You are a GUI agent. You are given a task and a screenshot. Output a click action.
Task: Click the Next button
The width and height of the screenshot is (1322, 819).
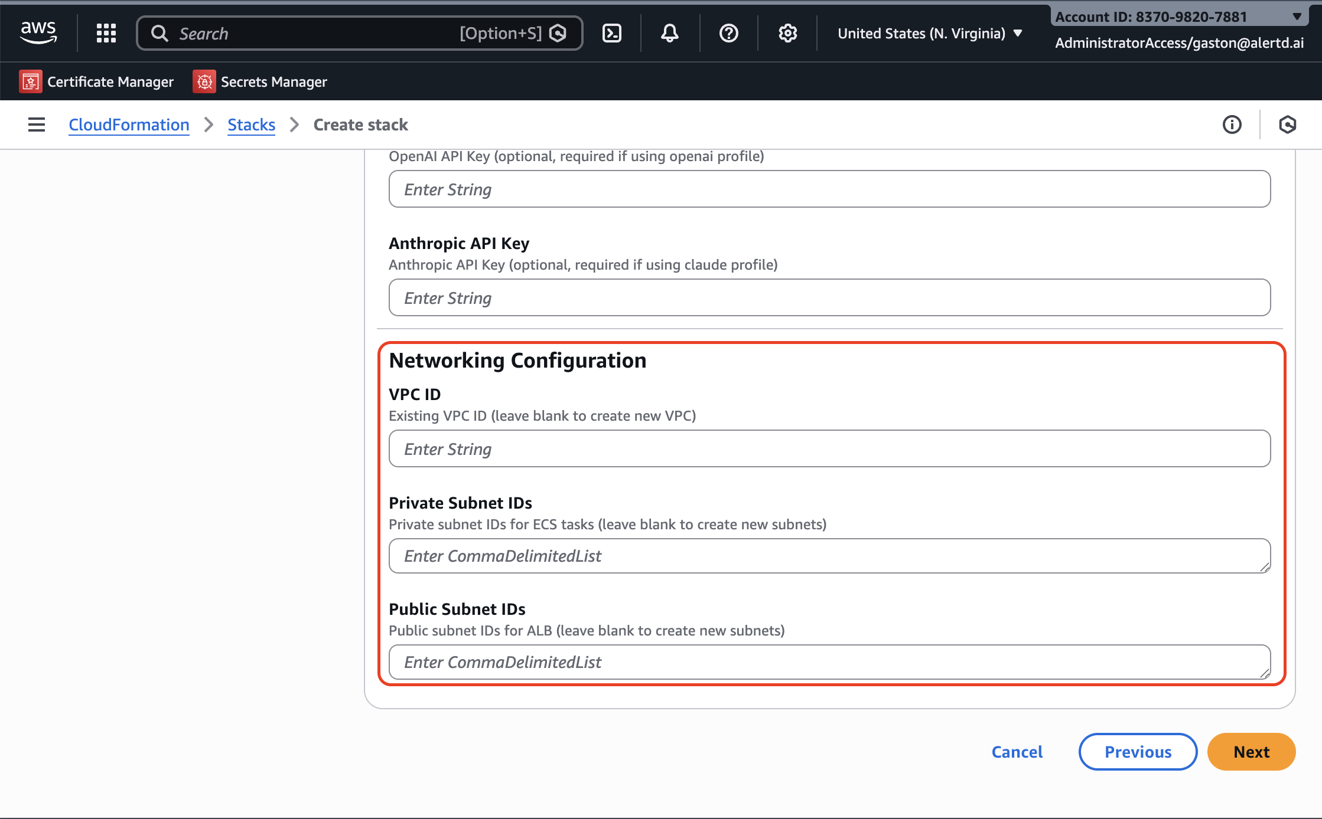(1251, 752)
